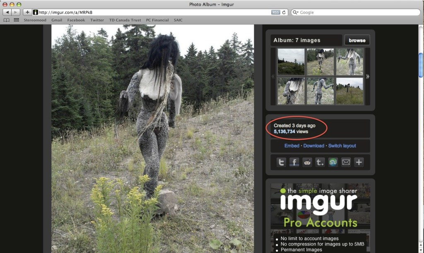Email the album via envelope icon

346,162
